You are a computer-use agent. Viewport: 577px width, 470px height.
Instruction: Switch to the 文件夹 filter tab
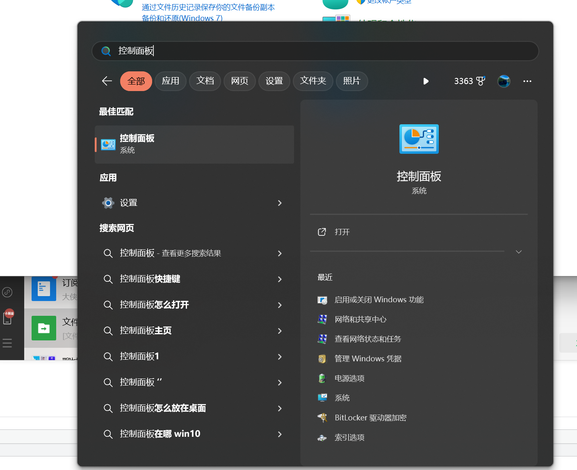[x=313, y=81]
